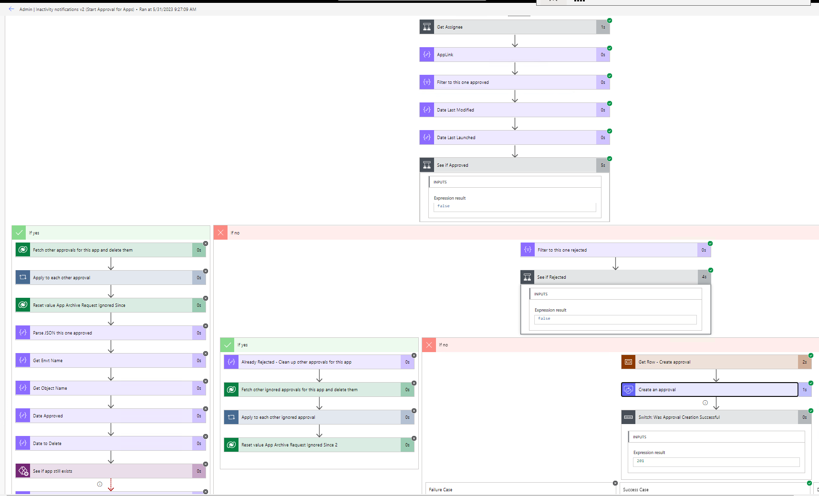Select the Get Row - Create approval icon
This screenshot has height=496, width=819.
point(628,362)
